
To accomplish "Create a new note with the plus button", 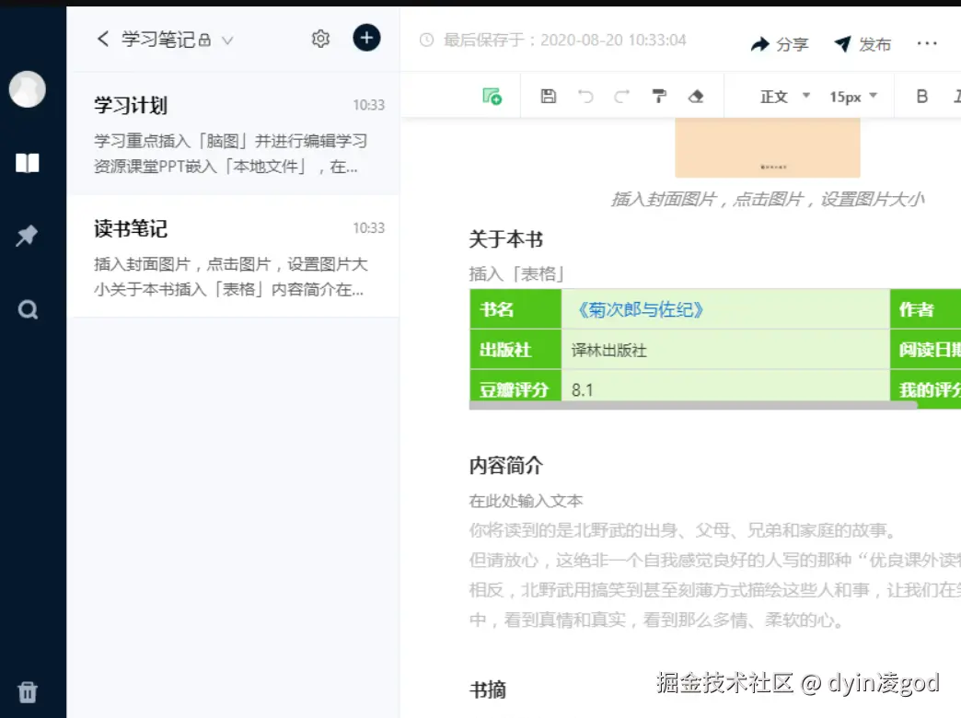I will 366,38.
